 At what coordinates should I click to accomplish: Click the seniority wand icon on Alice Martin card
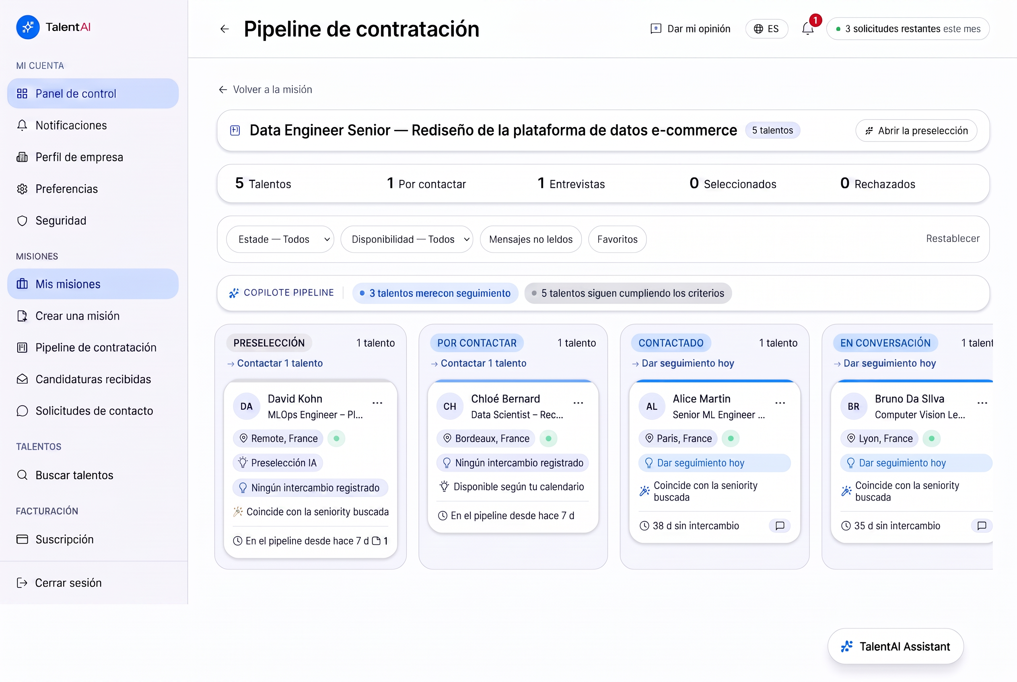pyautogui.click(x=644, y=491)
